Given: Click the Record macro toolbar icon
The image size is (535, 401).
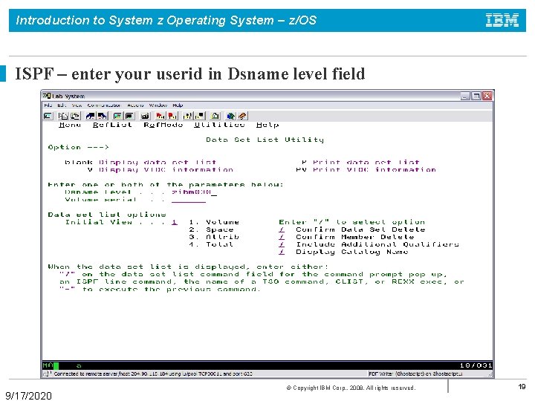Looking at the screenshot, I should [160, 116].
